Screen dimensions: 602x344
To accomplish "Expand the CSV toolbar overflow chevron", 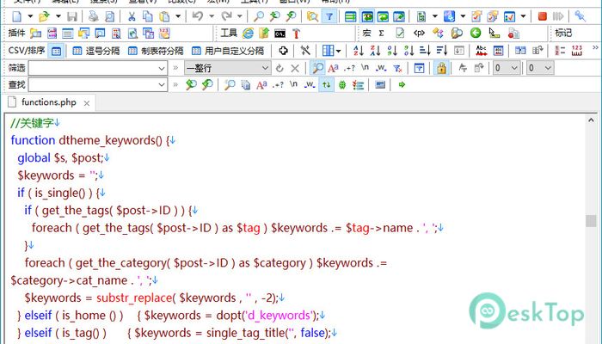I will point(595,47).
